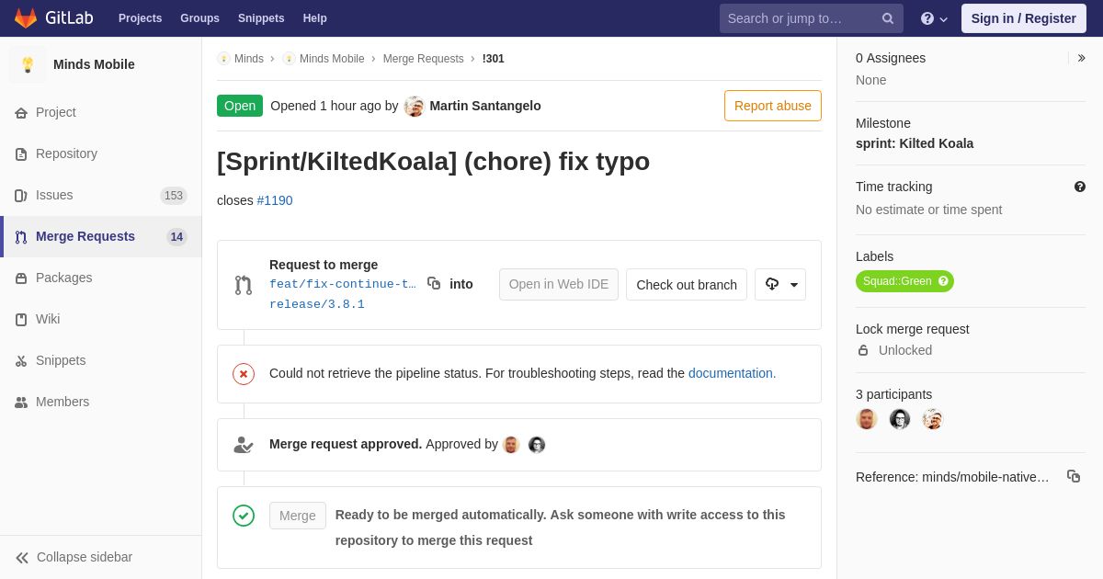Click the search or jump to field
The height and width of the screenshot is (579, 1103).
point(812,18)
